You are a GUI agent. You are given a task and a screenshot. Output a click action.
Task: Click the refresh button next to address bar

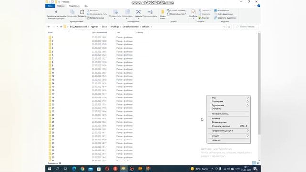pos(229,27)
